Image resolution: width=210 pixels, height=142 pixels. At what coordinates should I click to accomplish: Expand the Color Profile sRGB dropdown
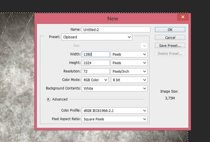(x=114, y=110)
